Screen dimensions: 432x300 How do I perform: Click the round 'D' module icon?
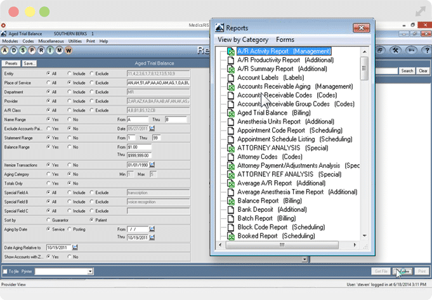tap(15, 51)
